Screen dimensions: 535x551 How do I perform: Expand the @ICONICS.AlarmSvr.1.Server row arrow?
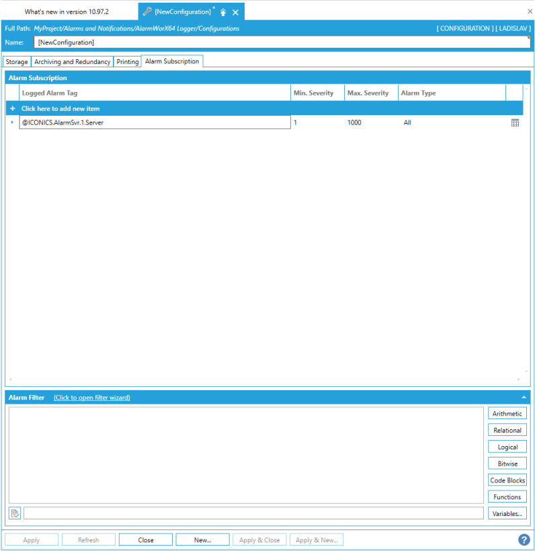[x=12, y=122]
